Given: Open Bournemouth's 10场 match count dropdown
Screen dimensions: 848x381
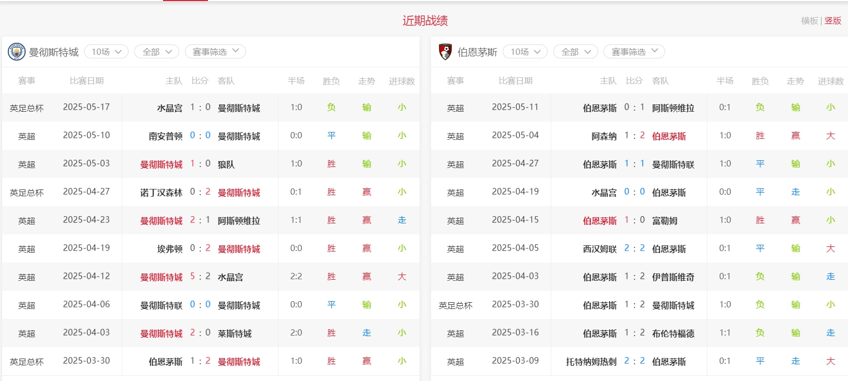Looking at the screenshot, I should 525,52.
